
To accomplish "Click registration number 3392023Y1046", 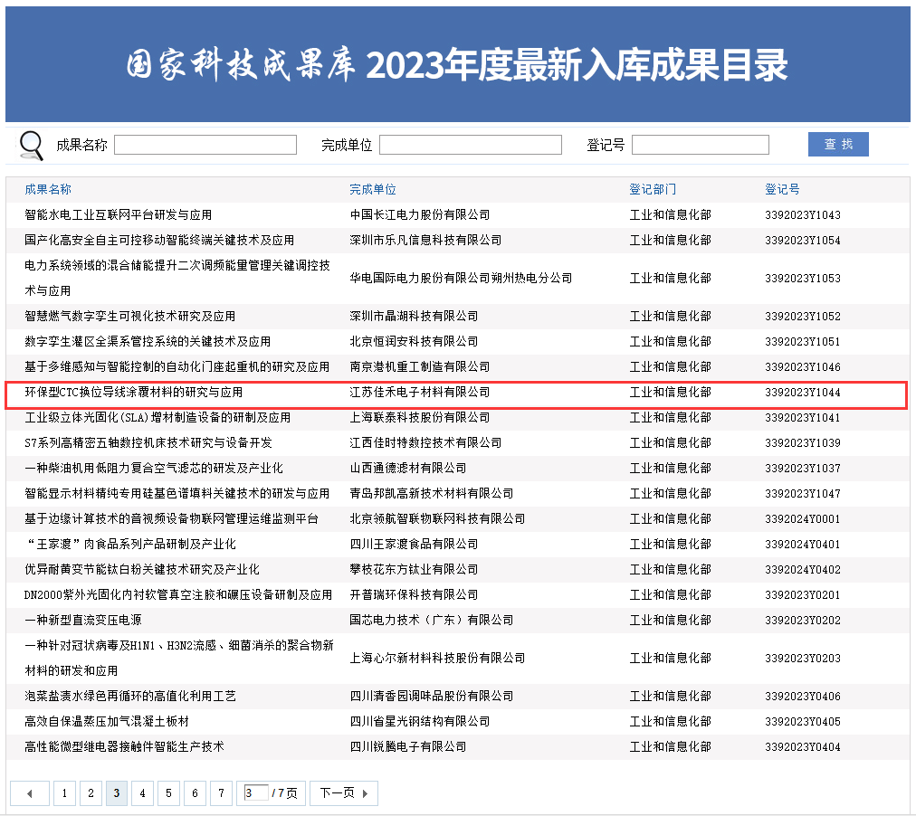I will coord(803,366).
